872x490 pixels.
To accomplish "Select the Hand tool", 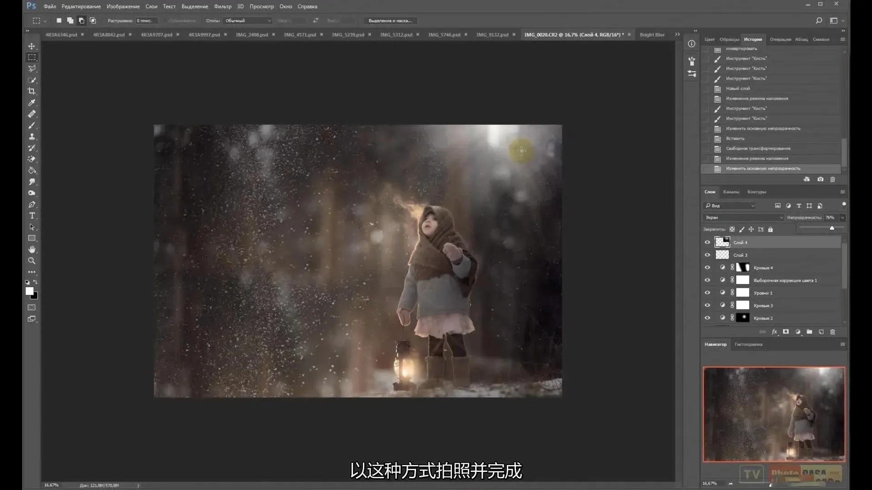I will tap(32, 250).
